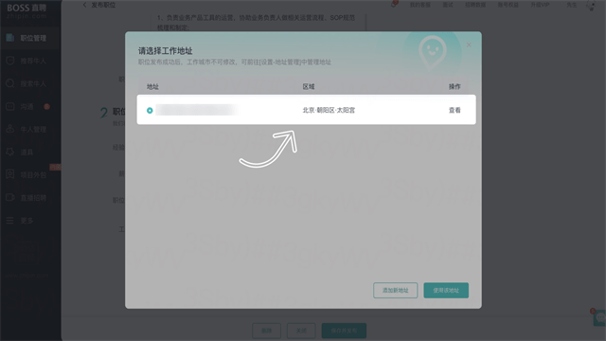Screen dimensions: 606x341
Task: Open the 沟通 chat icon in the sidebar
Action: point(10,106)
